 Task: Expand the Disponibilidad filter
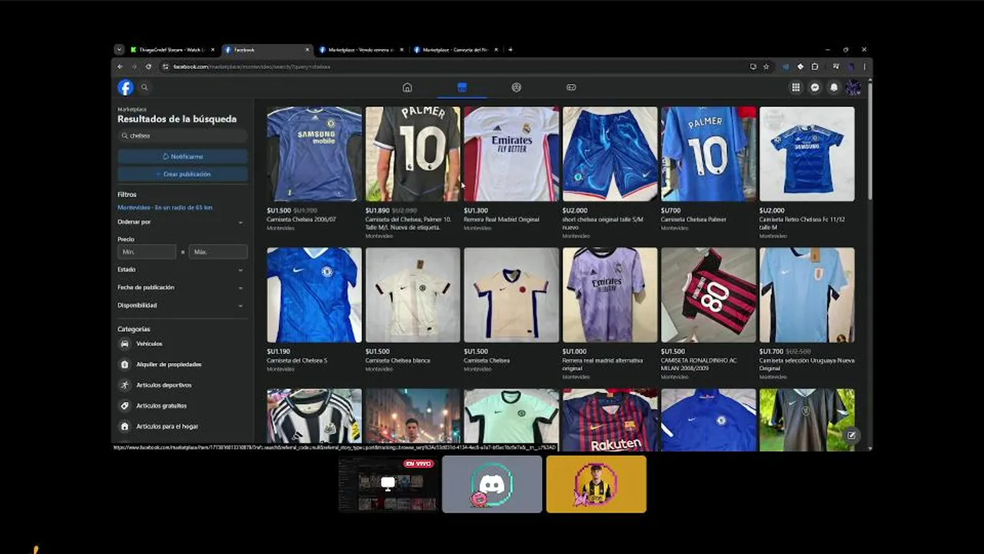pyautogui.click(x=182, y=305)
